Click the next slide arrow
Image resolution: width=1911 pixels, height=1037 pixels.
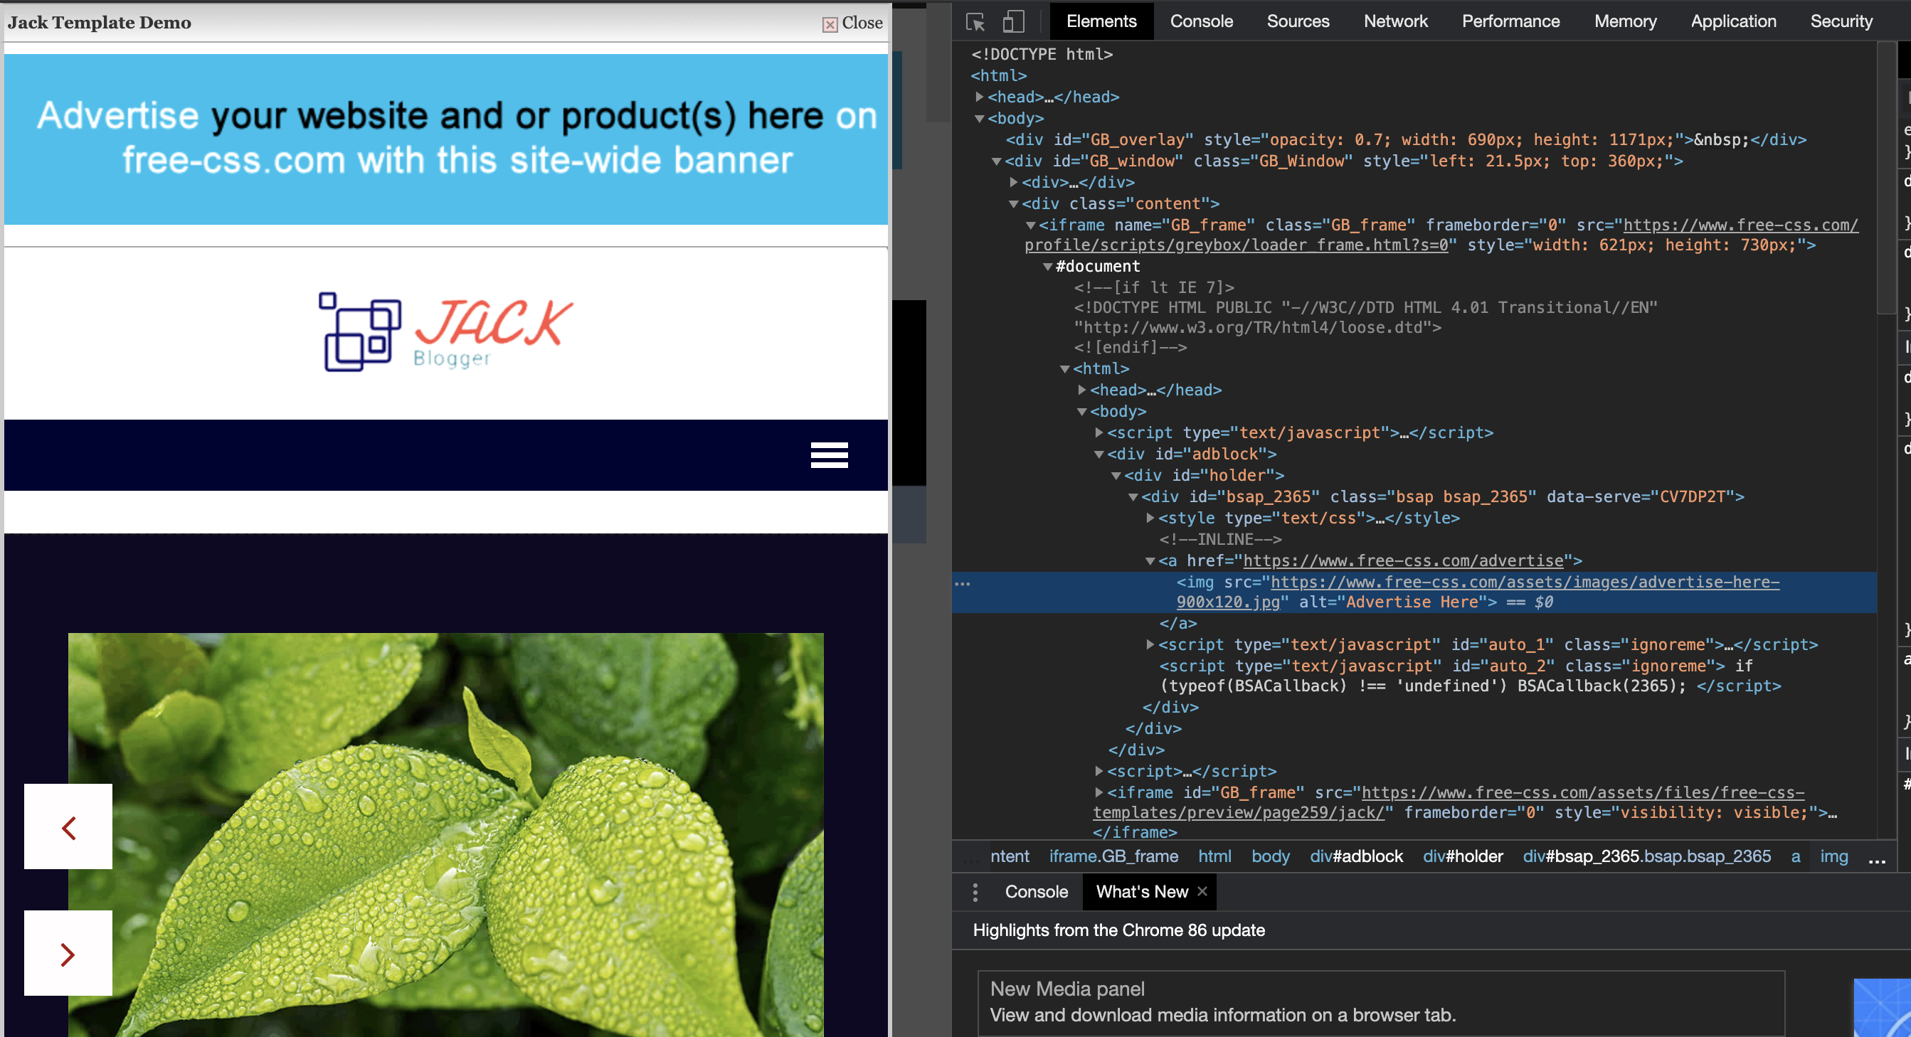[68, 954]
